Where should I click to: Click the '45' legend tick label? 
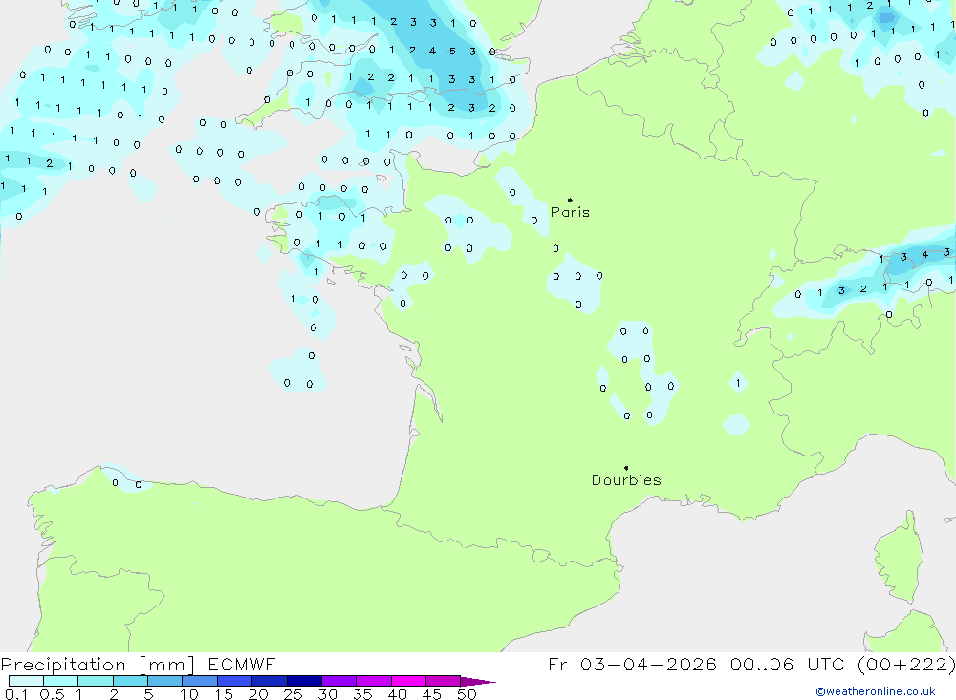(432, 694)
